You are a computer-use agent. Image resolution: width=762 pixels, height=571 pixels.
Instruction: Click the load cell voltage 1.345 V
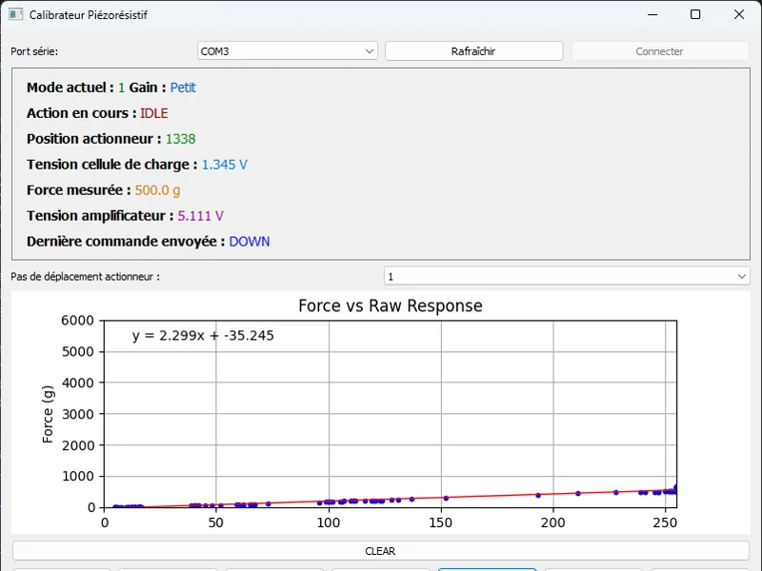point(225,165)
